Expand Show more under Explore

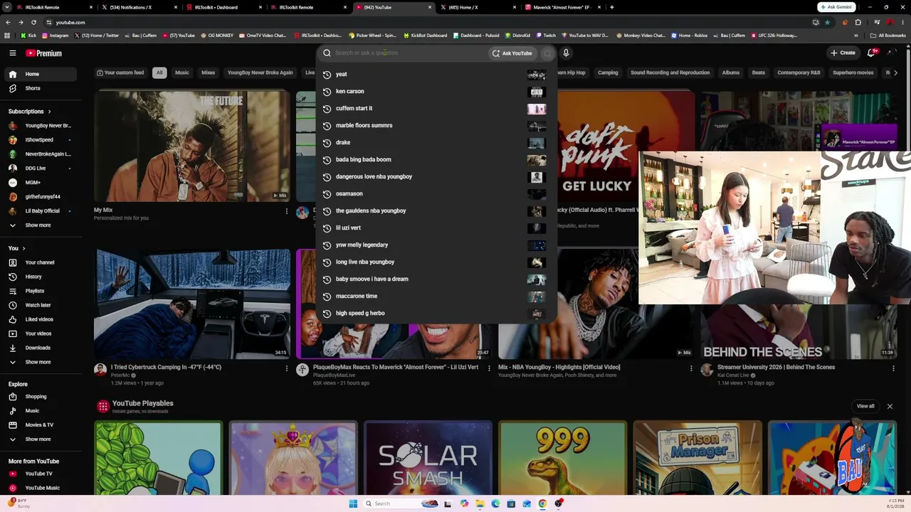[x=41, y=439]
